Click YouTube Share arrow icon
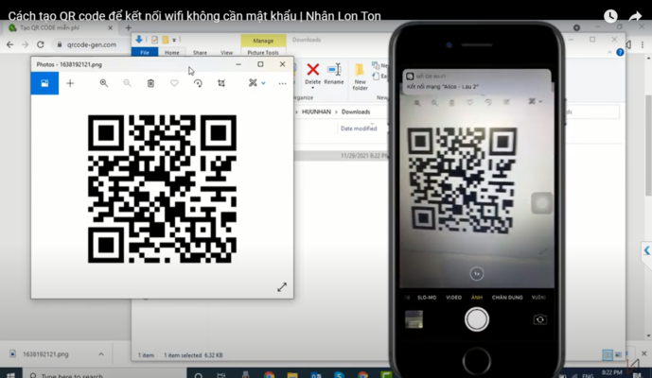 click(x=635, y=16)
